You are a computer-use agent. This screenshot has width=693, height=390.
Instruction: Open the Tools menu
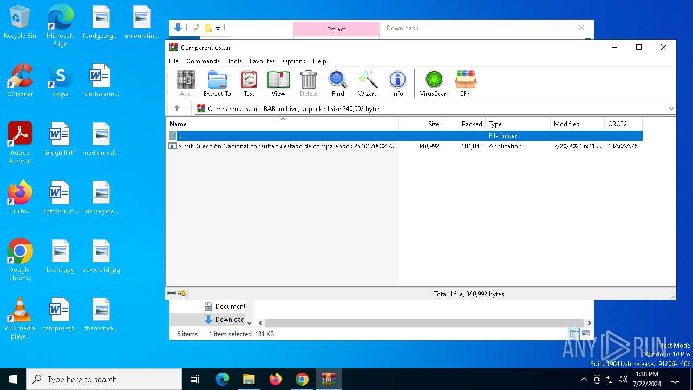(x=234, y=61)
